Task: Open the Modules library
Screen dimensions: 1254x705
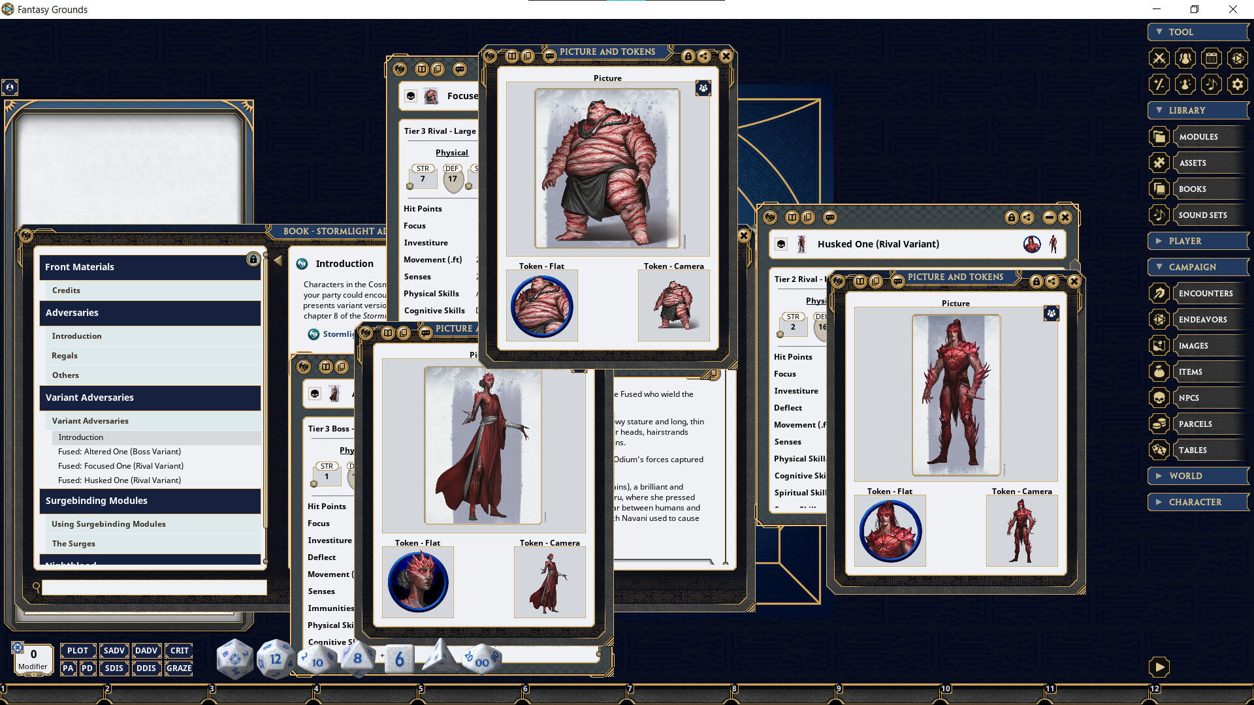Action: coord(1198,136)
